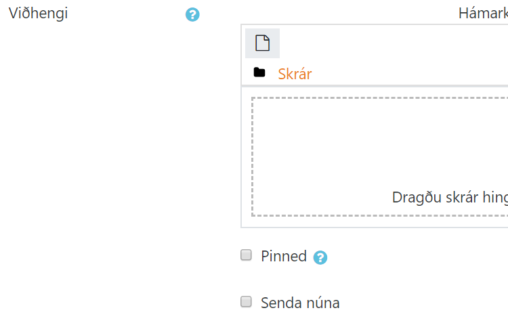The height and width of the screenshot is (325, 508).
Task: Click the Pinned label text
Action: [x=284, y=257]
